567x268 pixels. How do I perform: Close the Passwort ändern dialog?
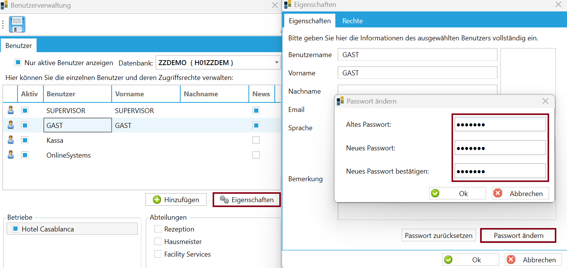pyautogui.click(x=545, y=101)
